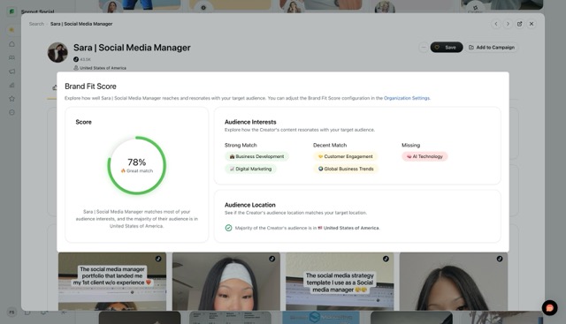Click the TikTok icon next to 43.5K
The image size is (566, 324).
click(x=76, y=59)
